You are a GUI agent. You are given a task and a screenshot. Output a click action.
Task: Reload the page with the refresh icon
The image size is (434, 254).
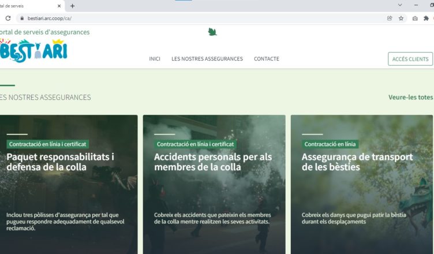point(8,18)
